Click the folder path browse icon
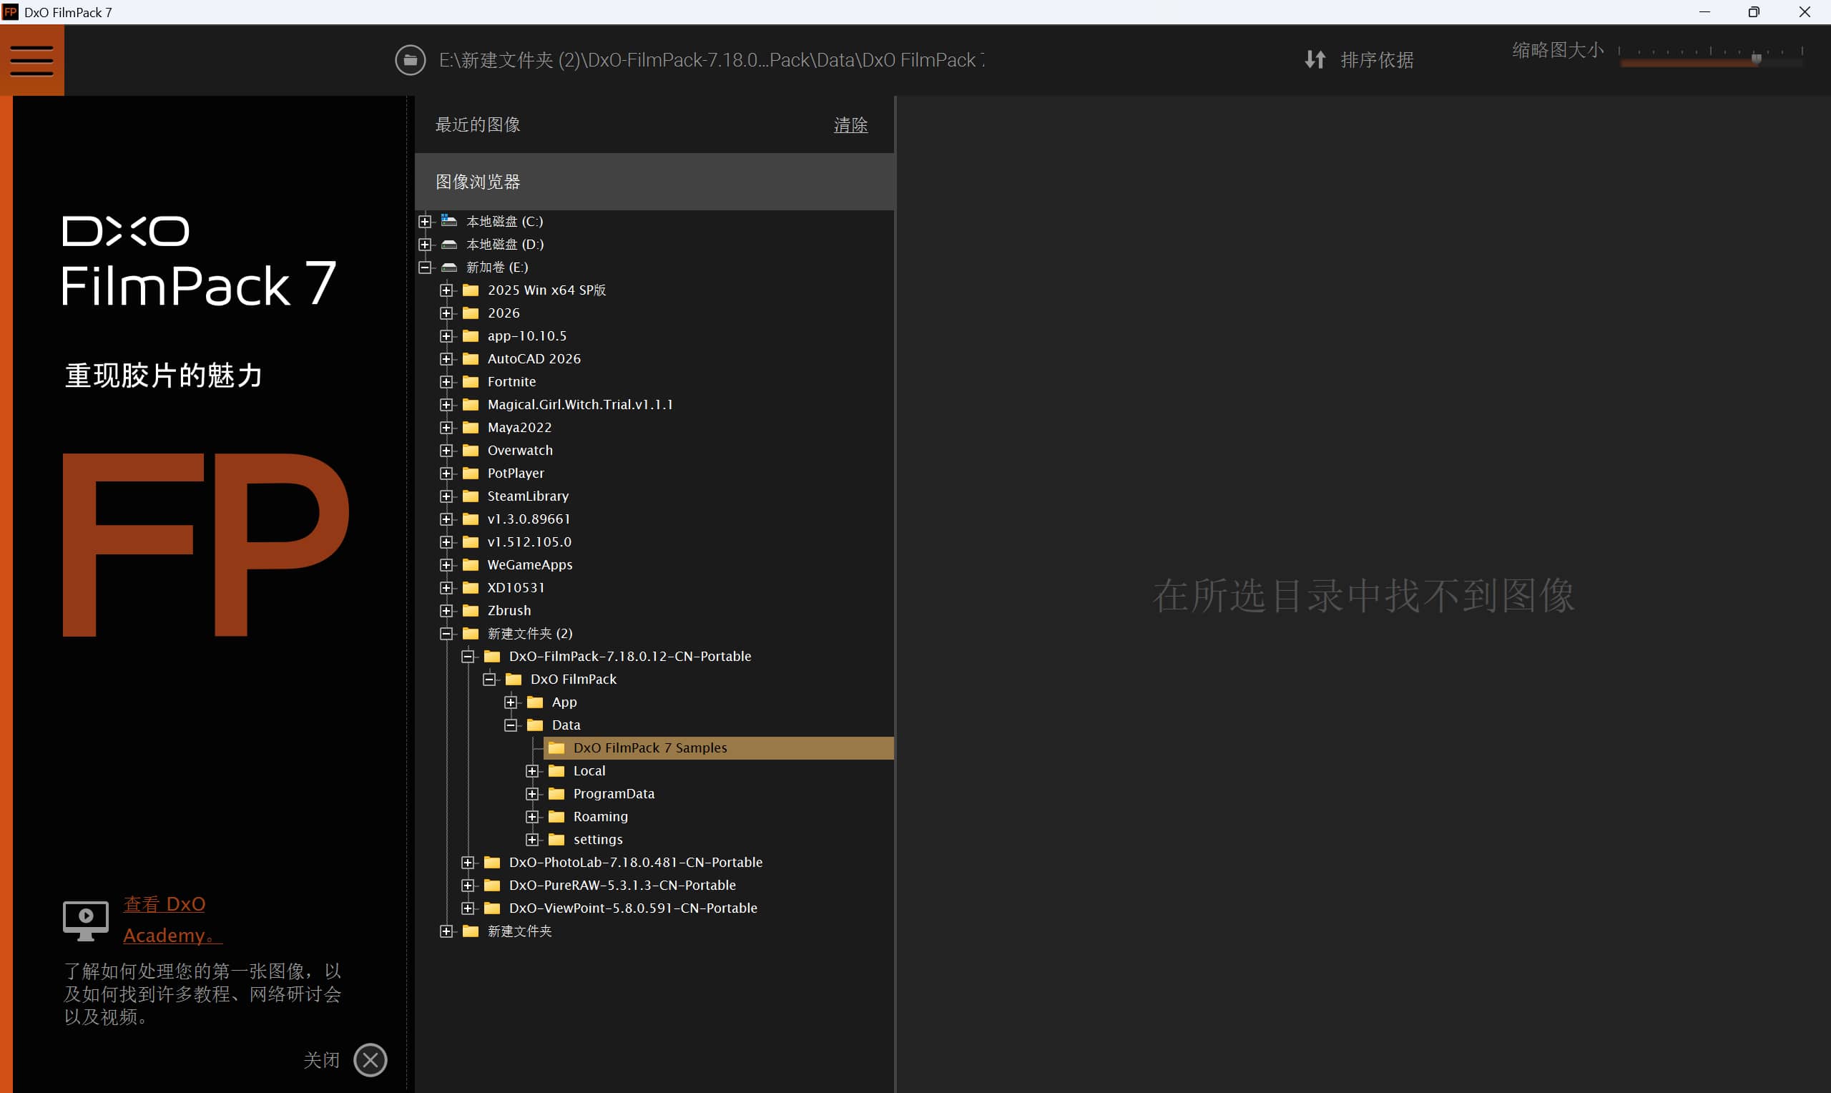This screenshot has height=1093, width=1831. pos(410,60)
